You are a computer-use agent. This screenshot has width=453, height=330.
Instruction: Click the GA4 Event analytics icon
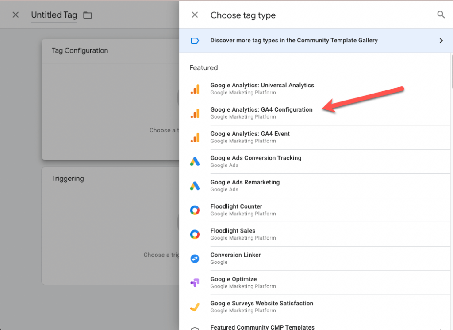195,137
